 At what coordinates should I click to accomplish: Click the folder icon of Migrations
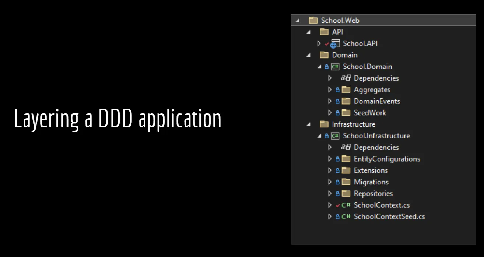(x=346, y=182)
